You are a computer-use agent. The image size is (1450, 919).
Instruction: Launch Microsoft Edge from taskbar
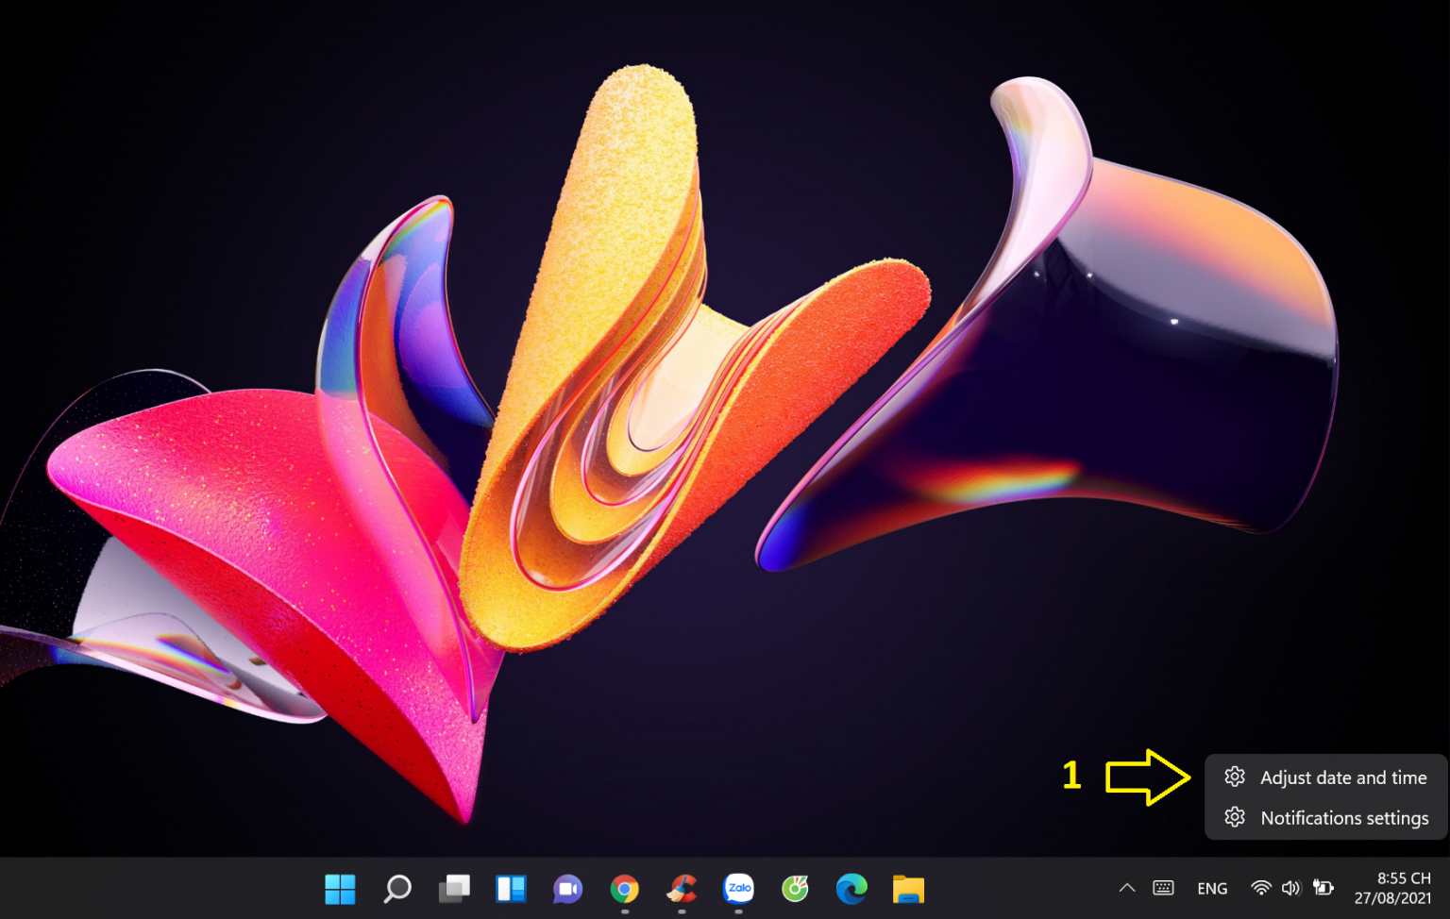coord(851,889)
